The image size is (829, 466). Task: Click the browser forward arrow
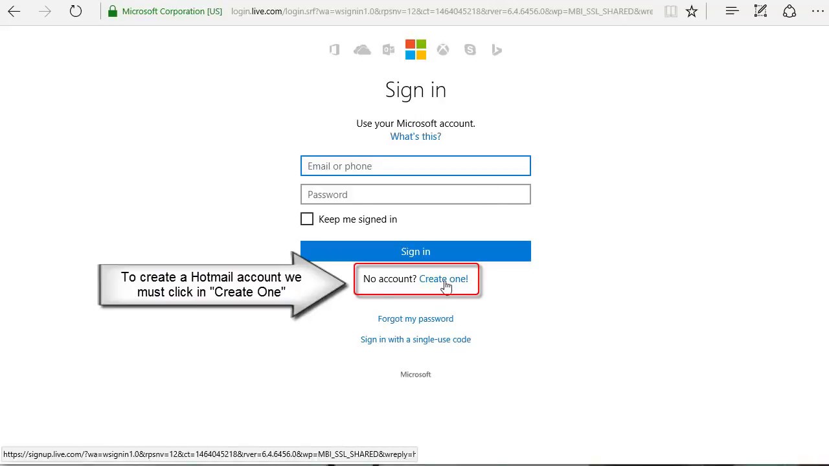45,11
